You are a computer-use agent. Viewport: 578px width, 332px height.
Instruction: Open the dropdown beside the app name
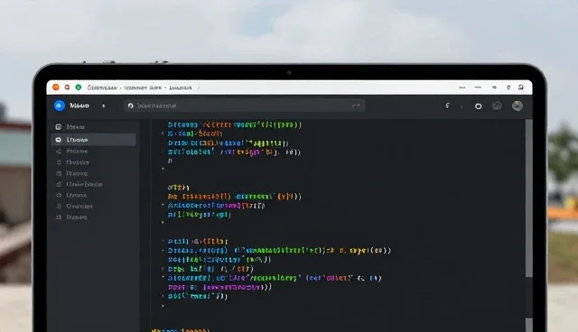coord(104,106)
